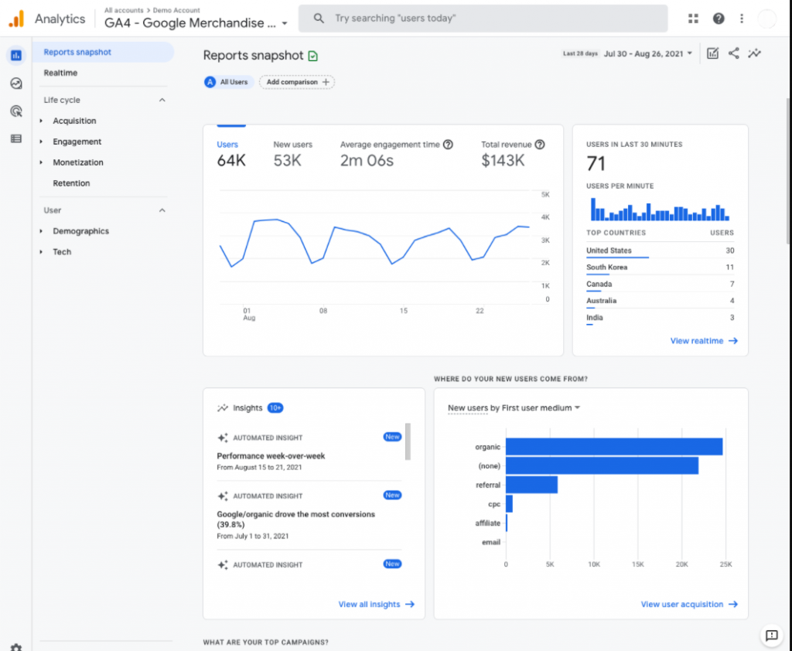
Task: Click the organic bar in chart
Action: (613, 447)
